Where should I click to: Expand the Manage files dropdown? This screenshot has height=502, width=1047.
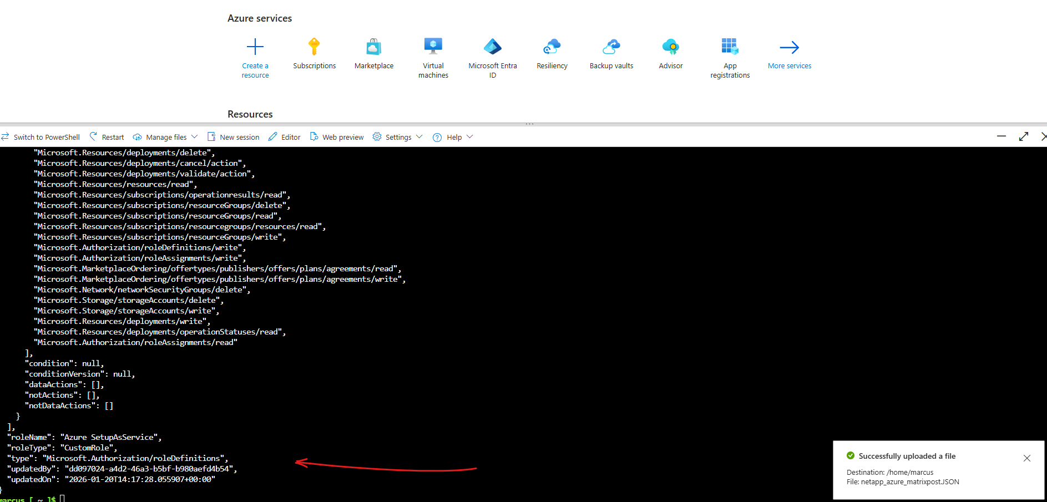tap(165, 137)
